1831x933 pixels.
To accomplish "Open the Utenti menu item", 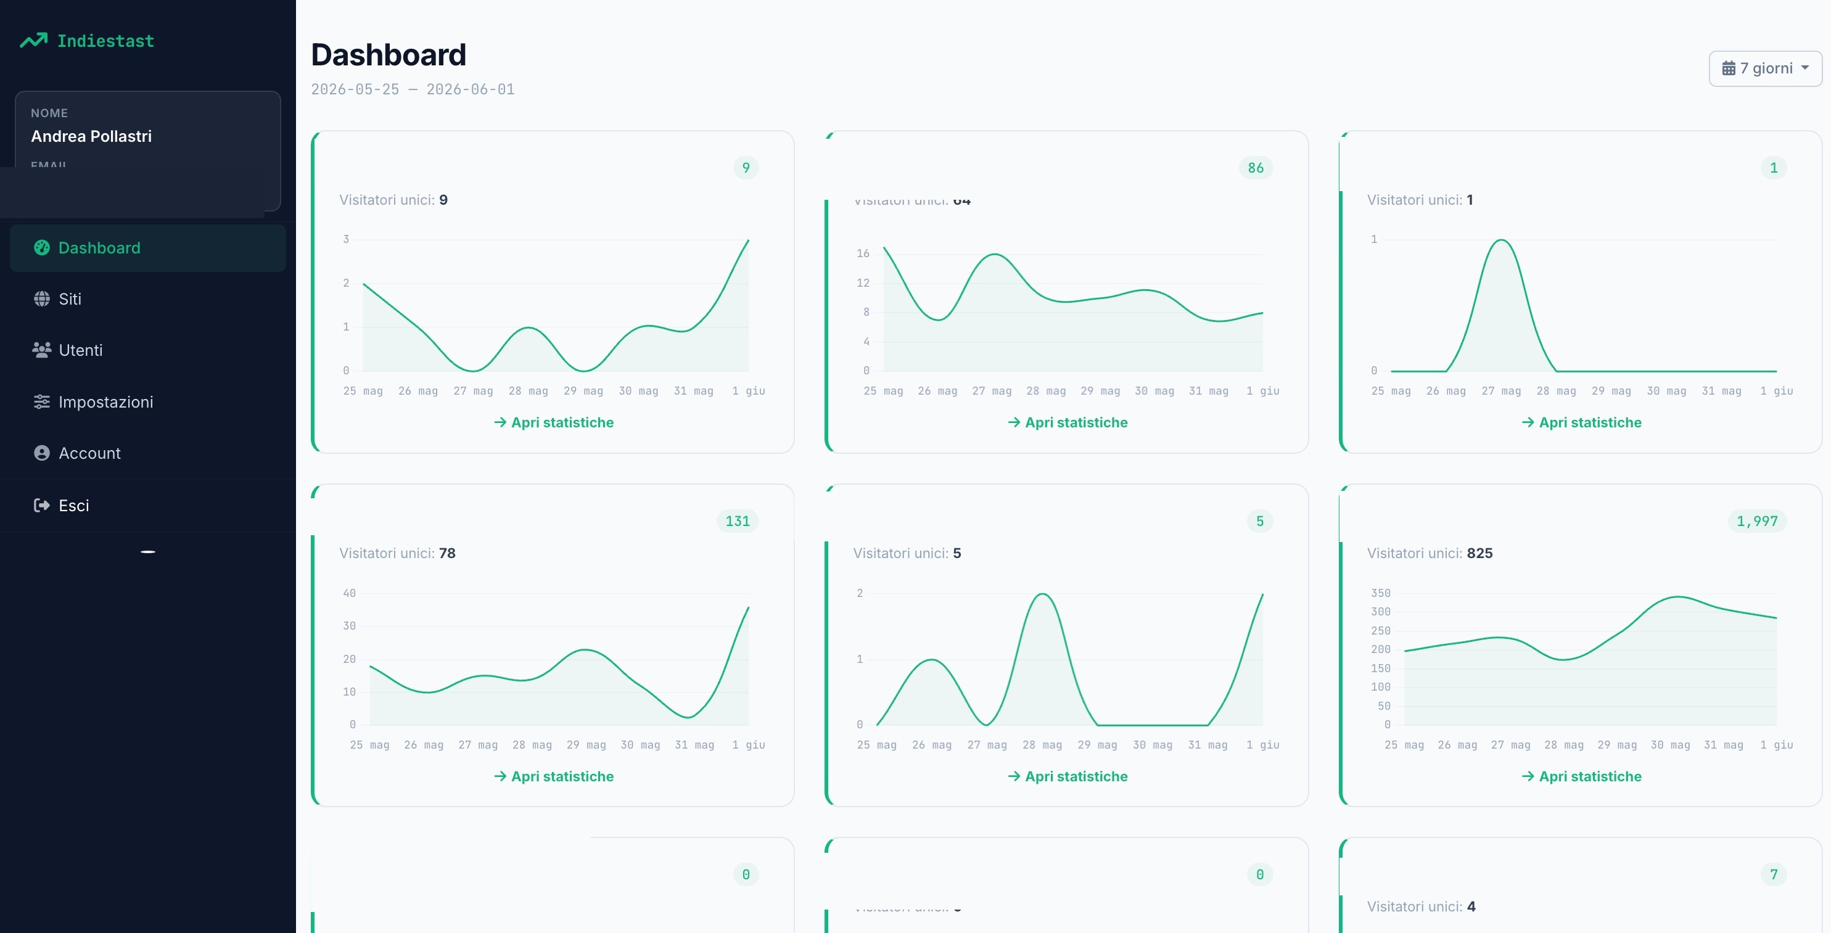I will click(148, 350).
